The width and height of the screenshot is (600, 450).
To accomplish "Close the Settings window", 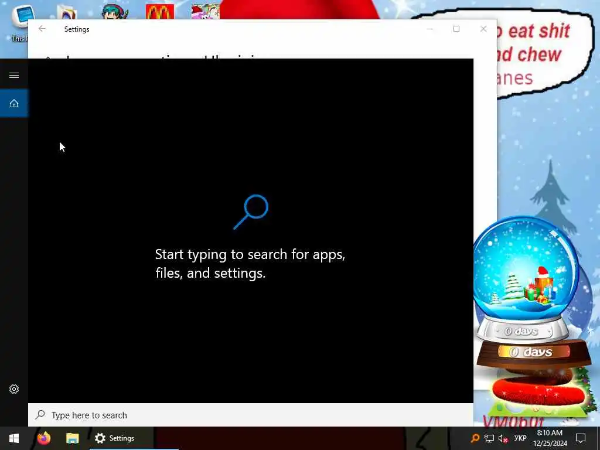I will tap(483, 29).
